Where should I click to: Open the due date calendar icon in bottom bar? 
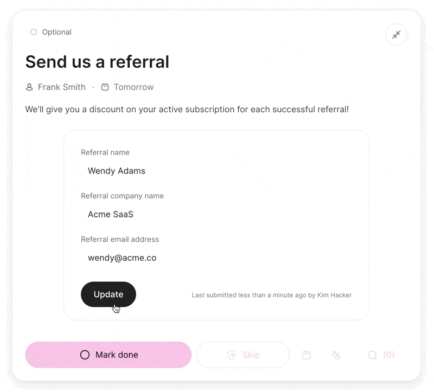coord(307,355)
